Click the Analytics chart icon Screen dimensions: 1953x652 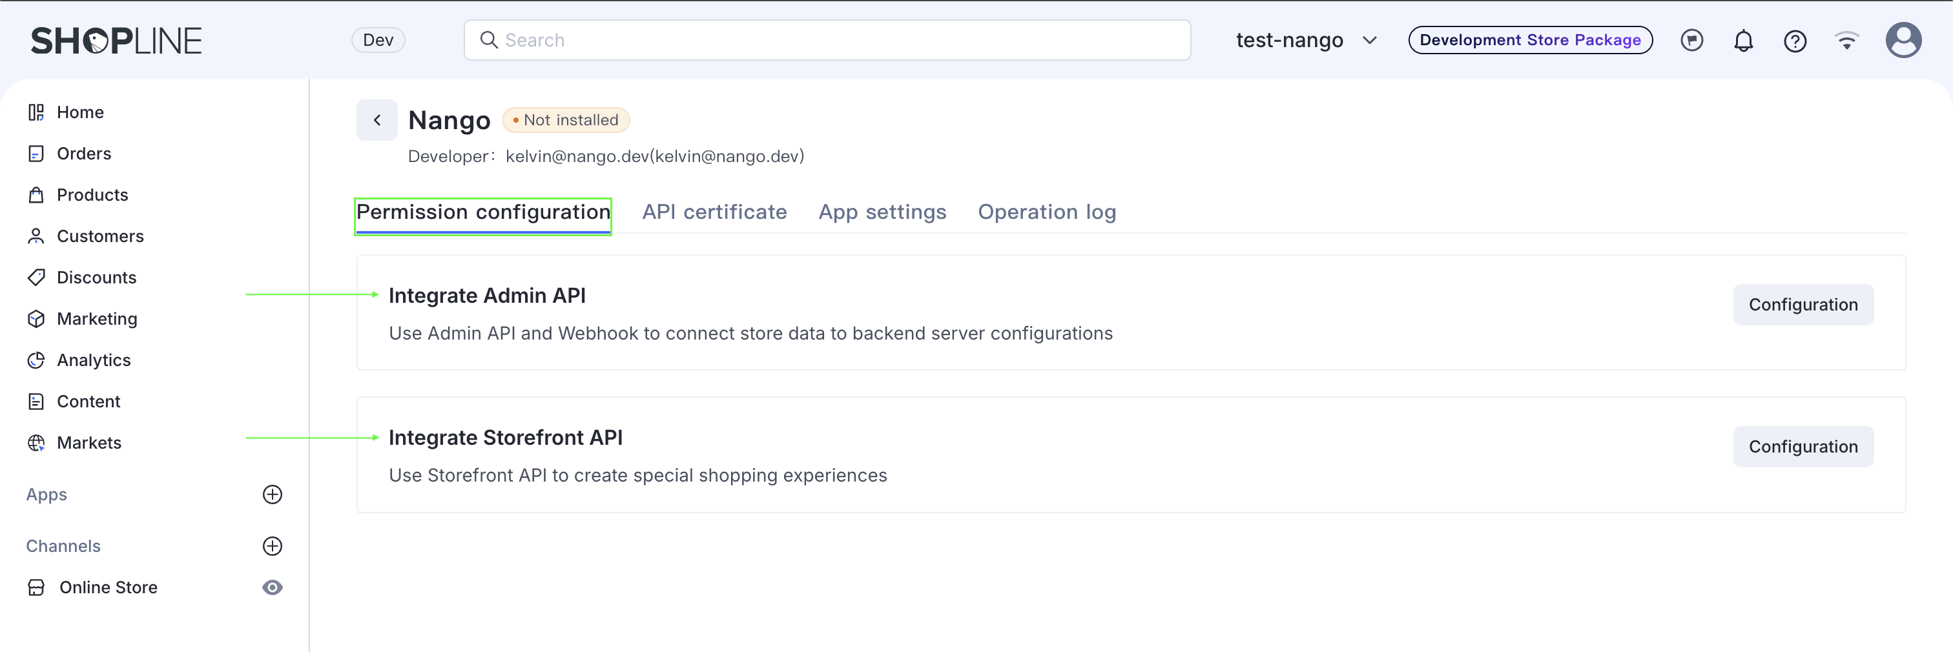click(x=36, y=360)
